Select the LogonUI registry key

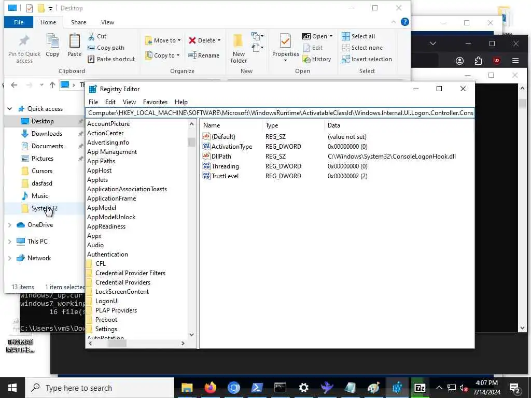click(x=107, y=301)
